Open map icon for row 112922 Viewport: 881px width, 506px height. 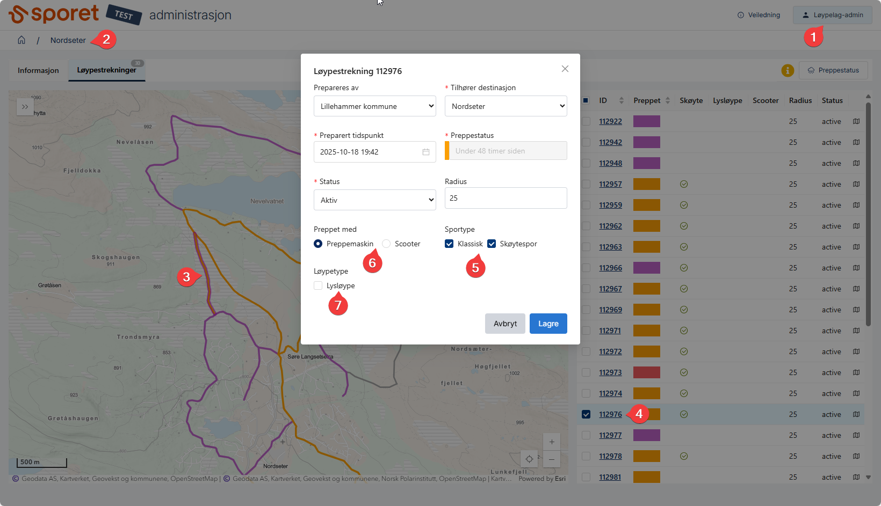(x=856, y=121)
